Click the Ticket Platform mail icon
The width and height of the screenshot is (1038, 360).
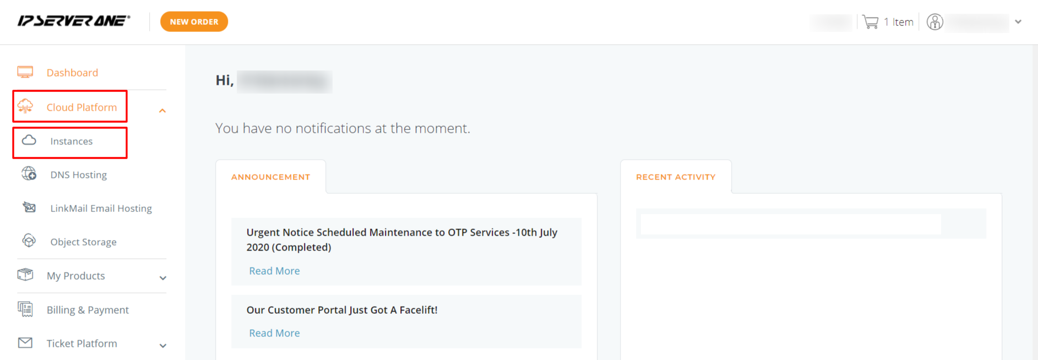coord(25,343)
